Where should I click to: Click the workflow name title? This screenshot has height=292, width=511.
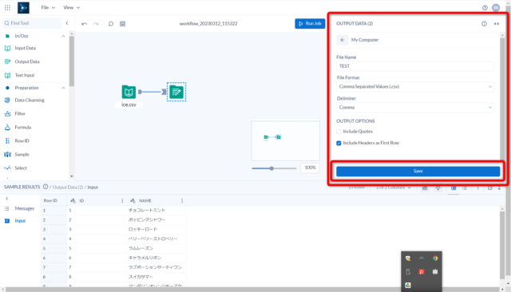[208, 24]
